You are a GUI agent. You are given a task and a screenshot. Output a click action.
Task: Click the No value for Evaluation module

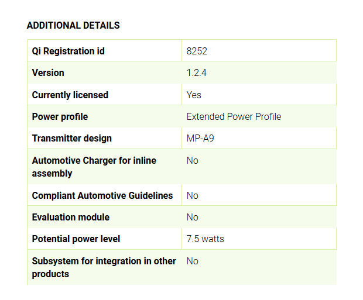[193, 217]
